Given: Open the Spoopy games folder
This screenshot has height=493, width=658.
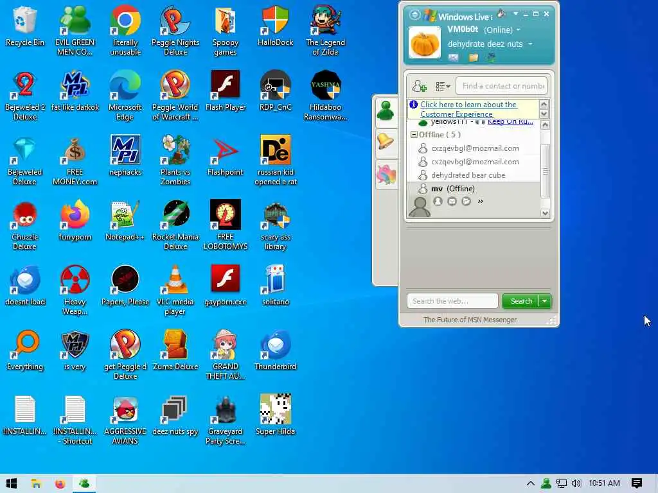Looking at the screenshot, I should (x=226, y=31).
